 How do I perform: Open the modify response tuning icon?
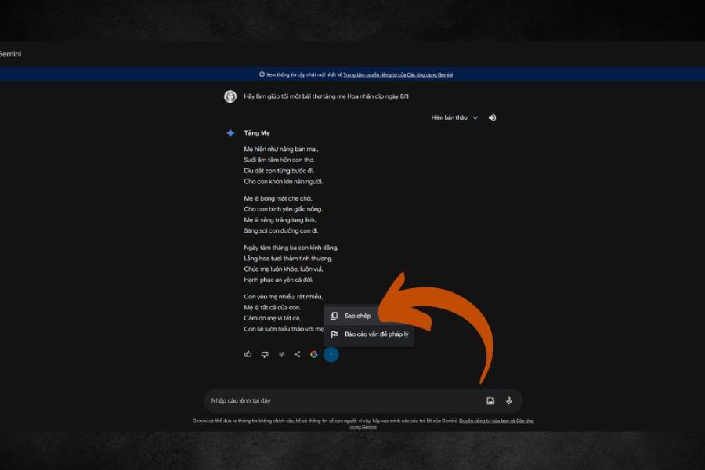tap(281, 354)
